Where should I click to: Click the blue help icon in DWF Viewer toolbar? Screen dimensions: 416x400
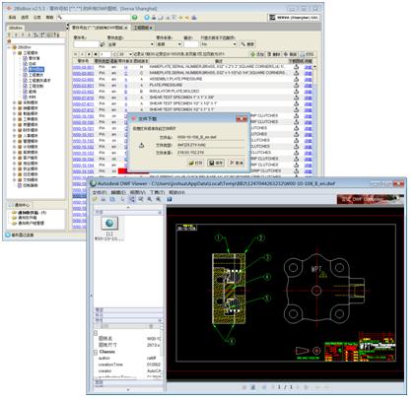[x=170, y=199]
